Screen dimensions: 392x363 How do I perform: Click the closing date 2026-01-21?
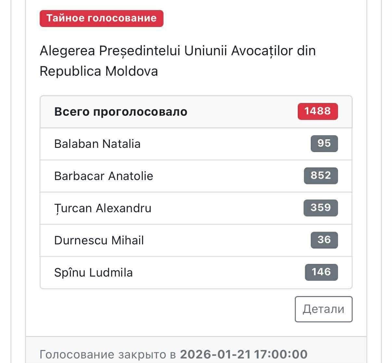[x=215, y=354]
